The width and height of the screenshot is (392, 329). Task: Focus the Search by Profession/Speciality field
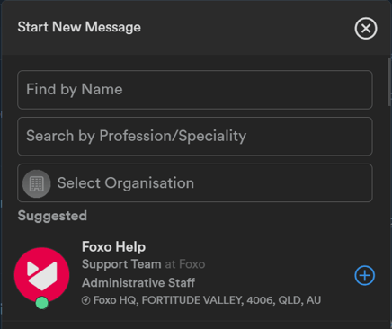point(195,137)
